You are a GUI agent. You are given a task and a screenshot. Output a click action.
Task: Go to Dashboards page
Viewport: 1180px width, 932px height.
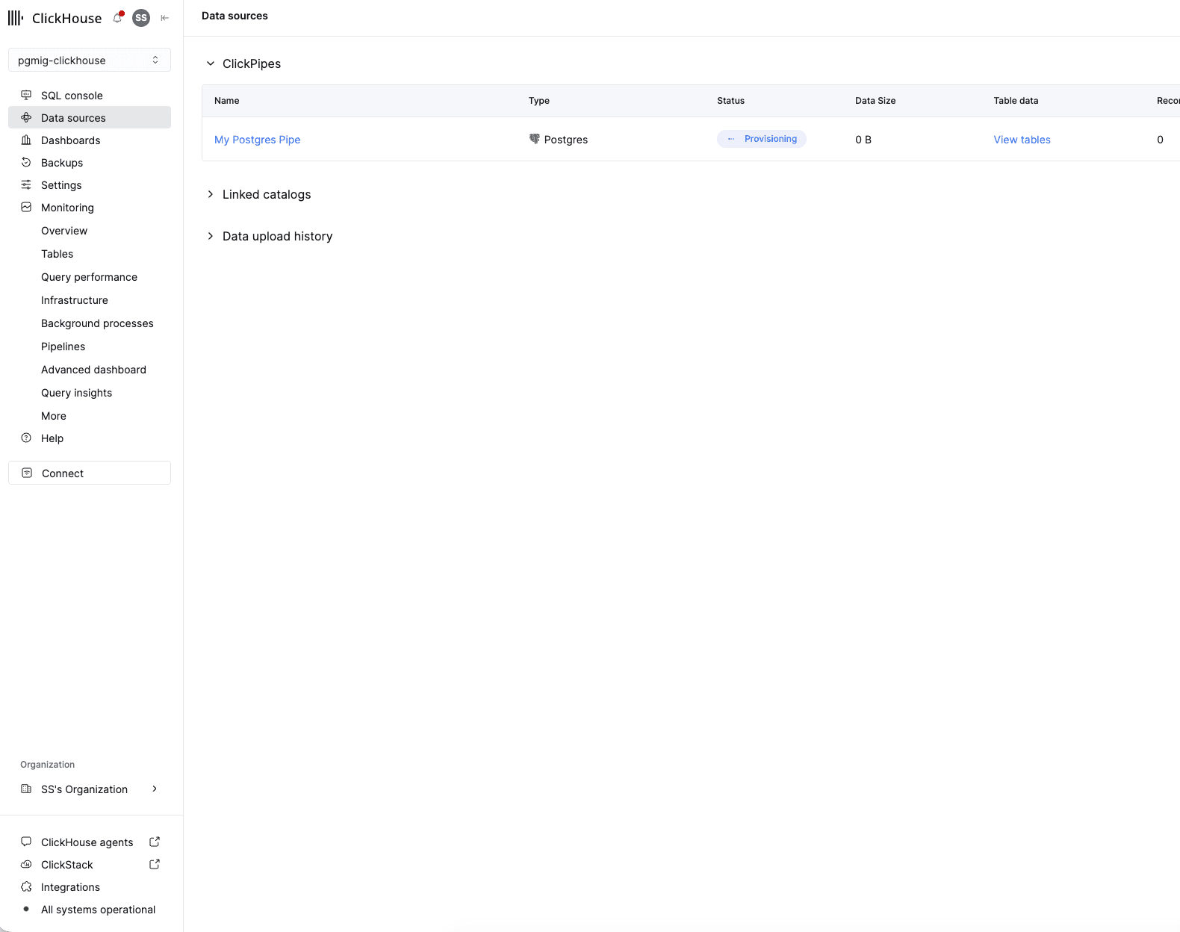tap(90, 140)
